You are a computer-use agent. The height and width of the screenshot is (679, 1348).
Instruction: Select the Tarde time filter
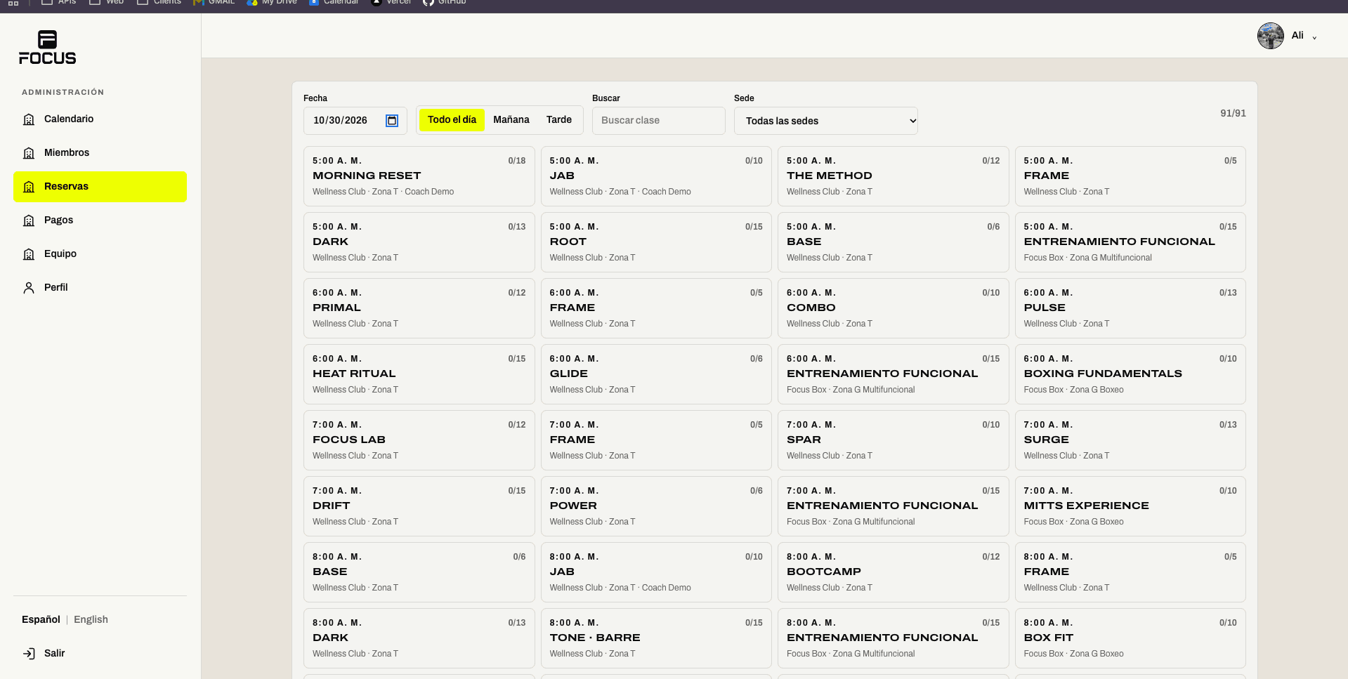(x=559, y=120)
